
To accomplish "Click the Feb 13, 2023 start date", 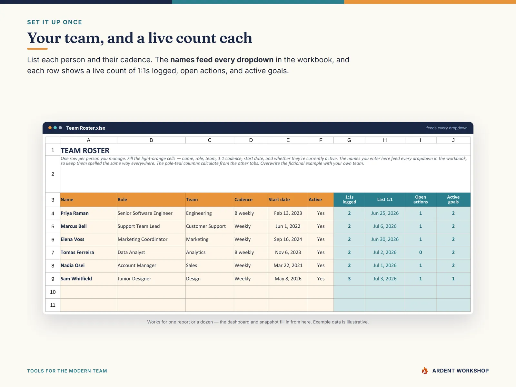I will (x=288, y=213).
